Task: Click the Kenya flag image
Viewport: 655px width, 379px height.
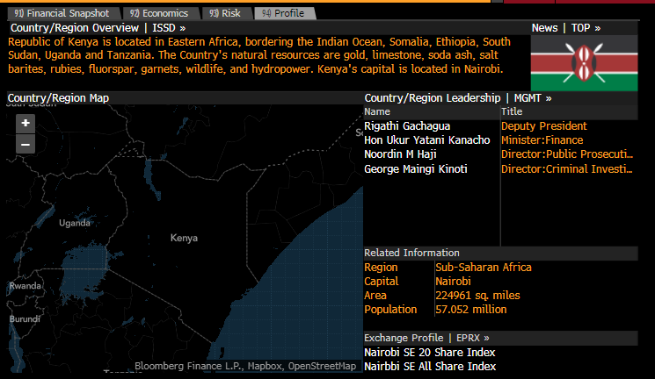Action: click(x=584, y=63)
